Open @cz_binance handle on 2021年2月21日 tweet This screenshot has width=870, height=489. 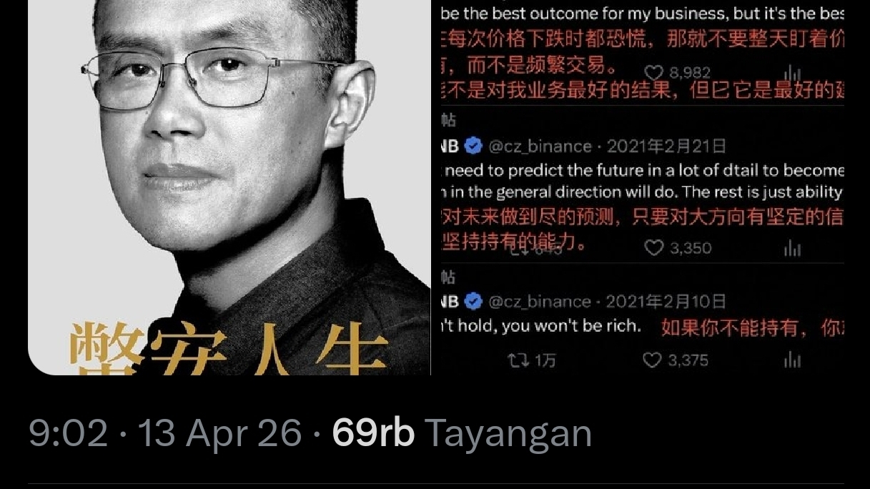(x=540, y=147)
